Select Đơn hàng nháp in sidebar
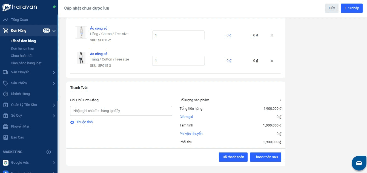 point(22,48)
